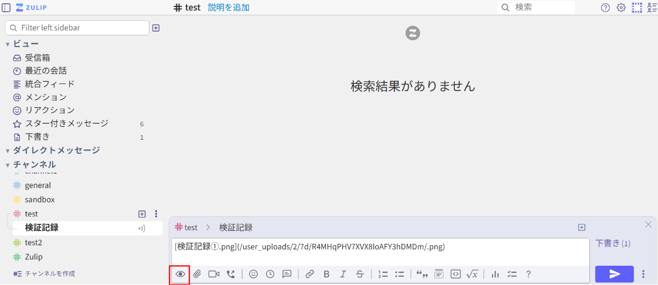Viewport: 658px width, 285px height.
Task: Close the compose box
Action: click(648, 224)
